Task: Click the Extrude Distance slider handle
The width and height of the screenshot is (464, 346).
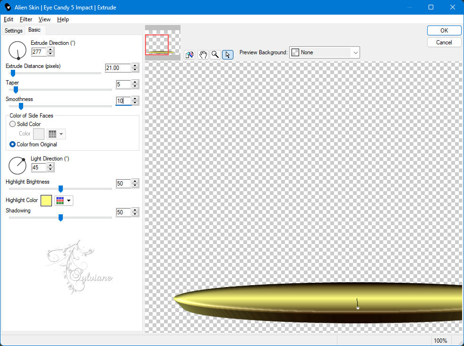Action: 13,73
